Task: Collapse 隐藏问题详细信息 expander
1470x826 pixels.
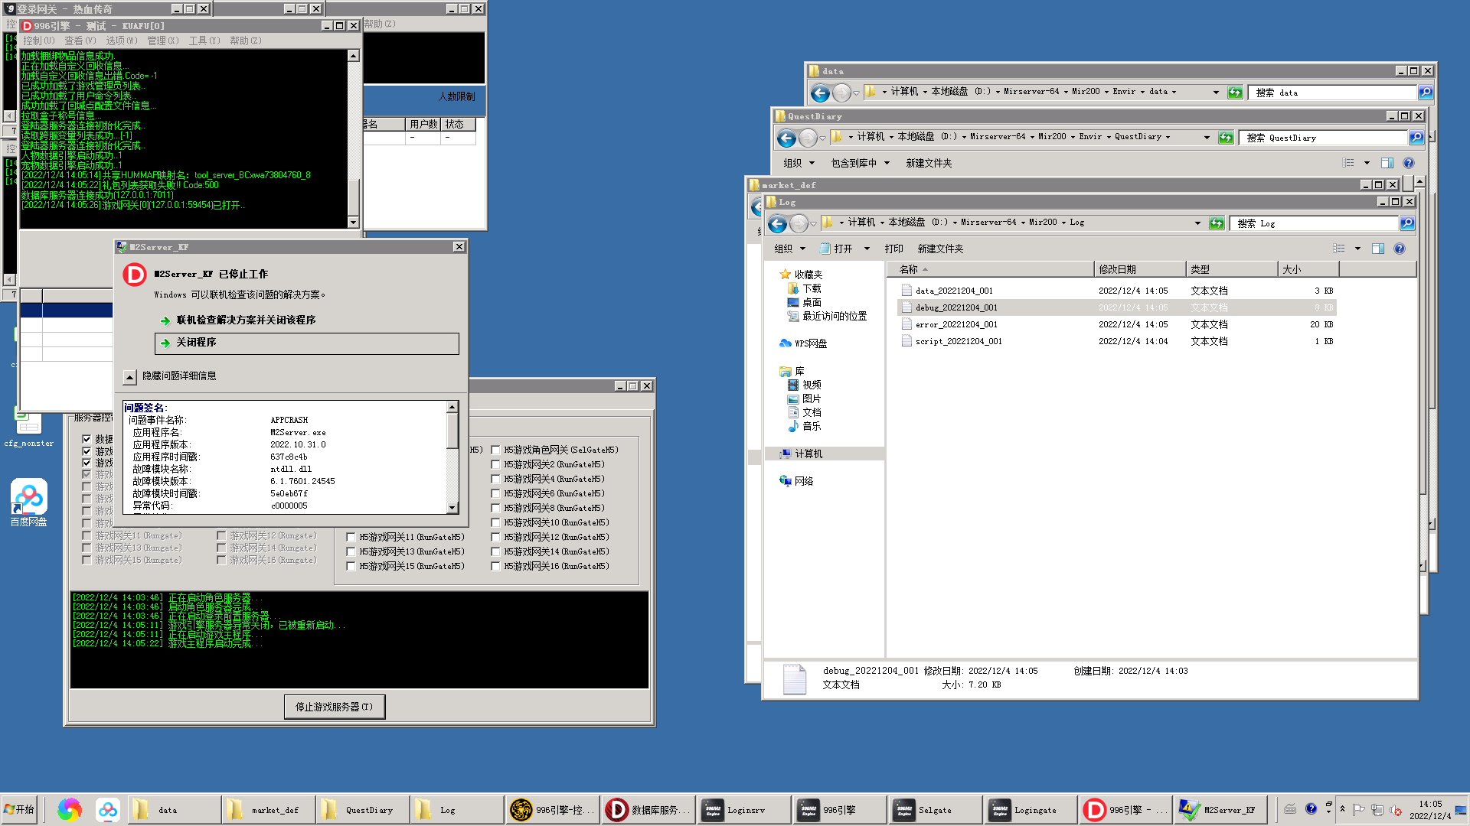Action: [x=130, y=377]
